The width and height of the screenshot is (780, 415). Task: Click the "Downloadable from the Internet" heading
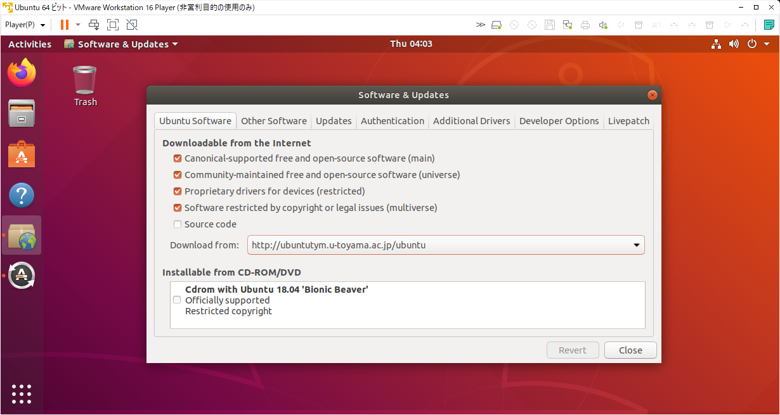coord(237,143)
